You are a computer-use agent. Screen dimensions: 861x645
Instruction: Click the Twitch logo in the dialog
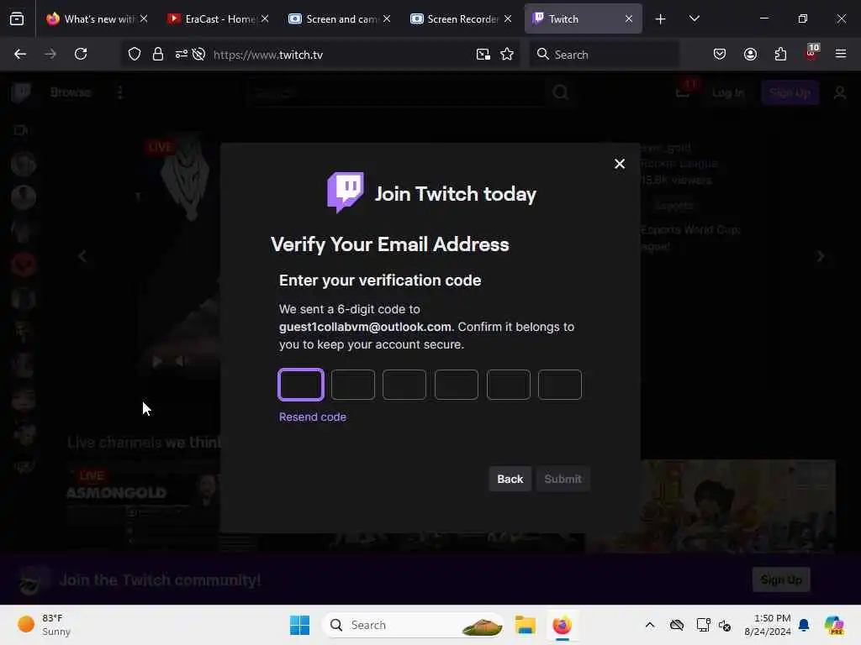(x=346, y=192)
